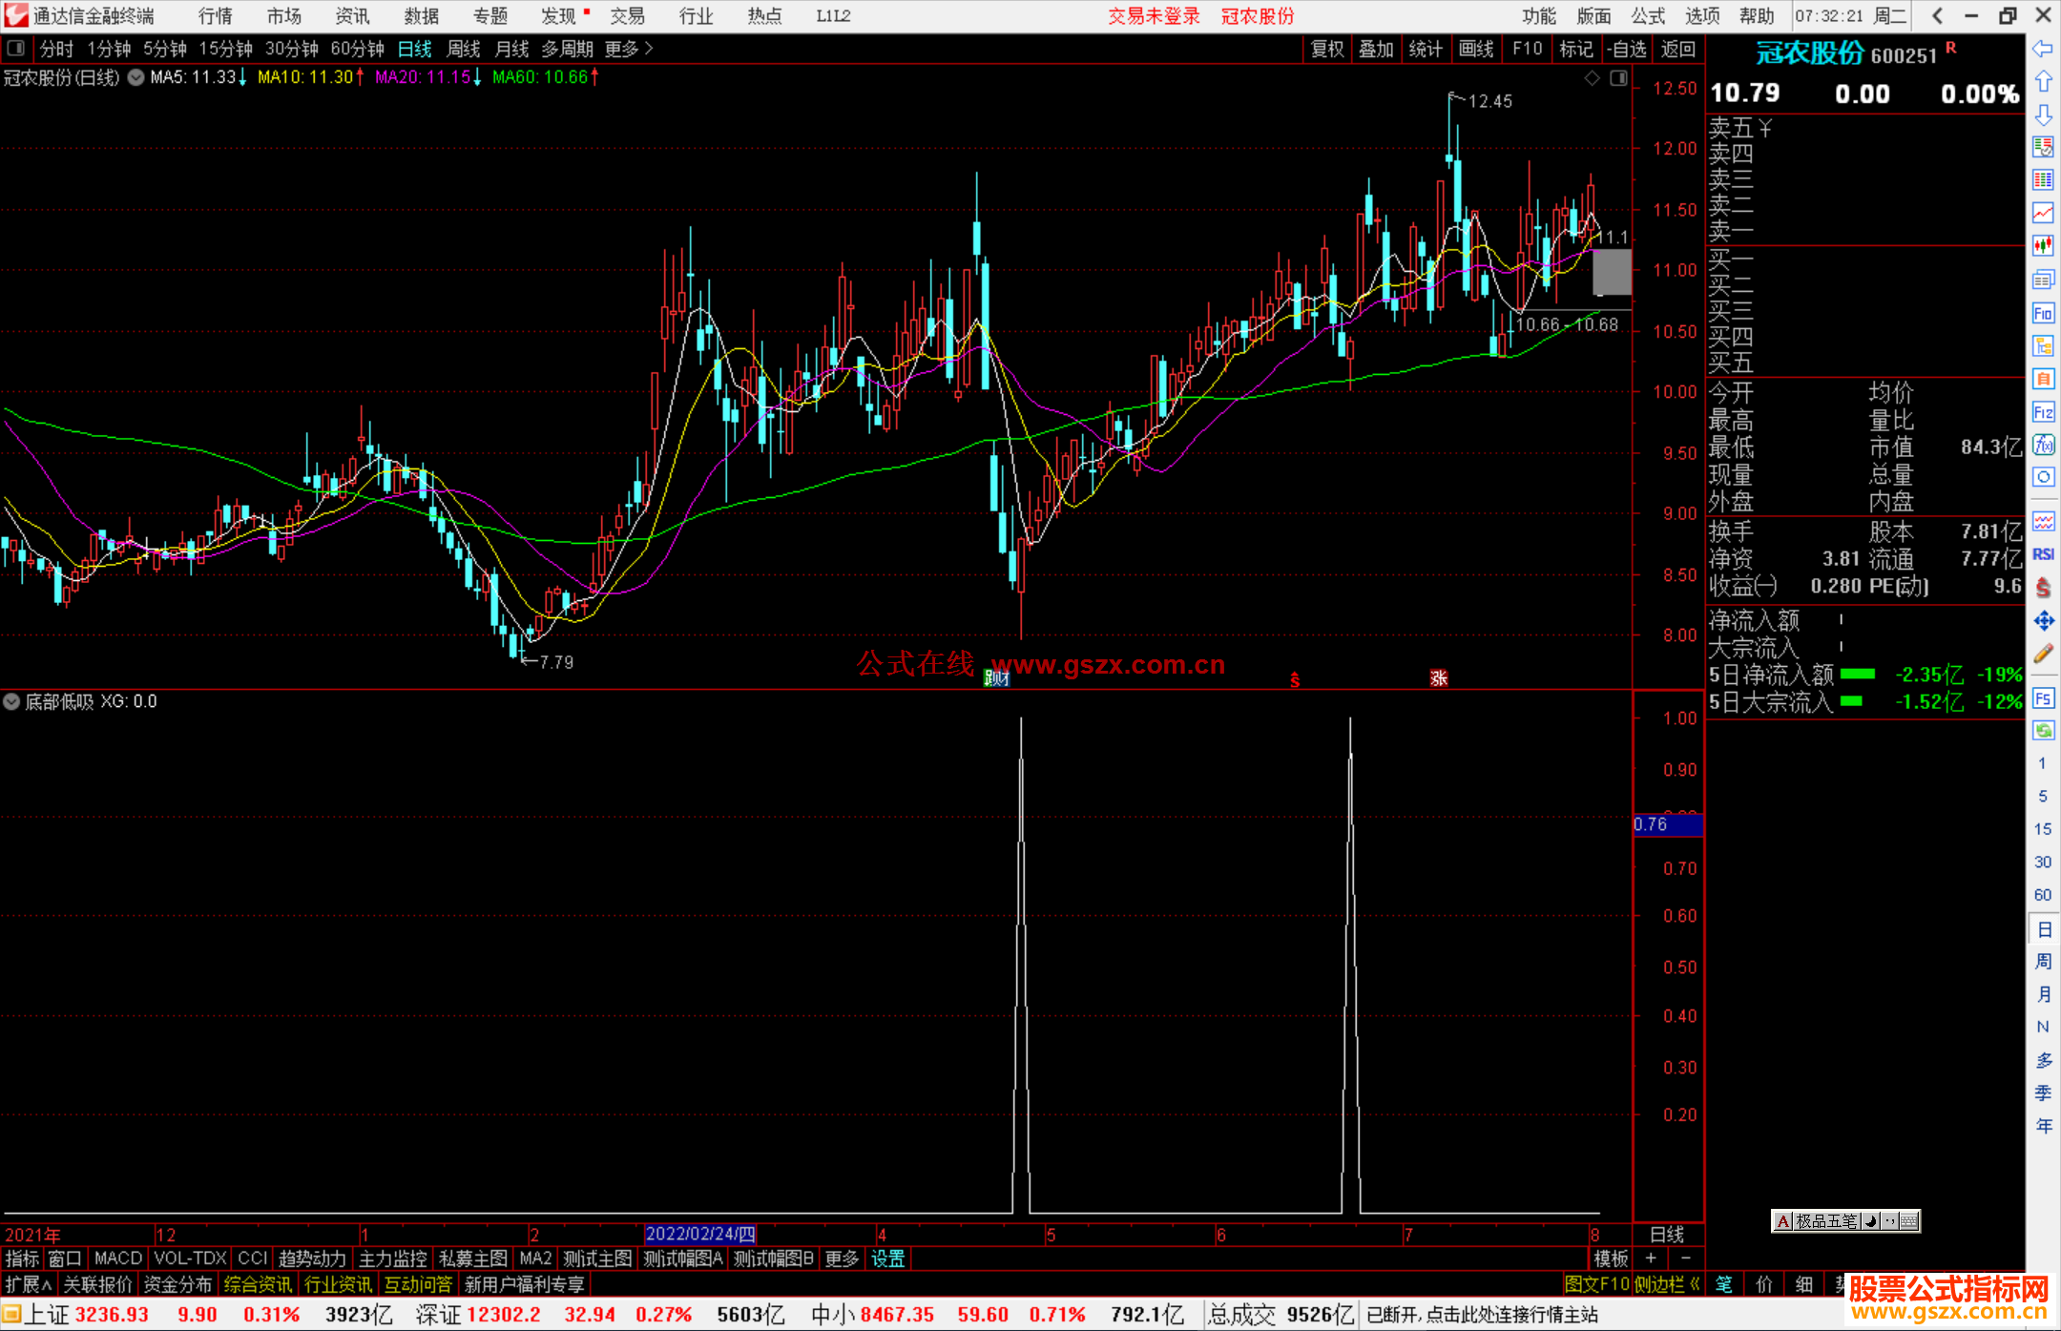
Task: Open the candlestick chart sidebar icon
Action: (2043, 245)
